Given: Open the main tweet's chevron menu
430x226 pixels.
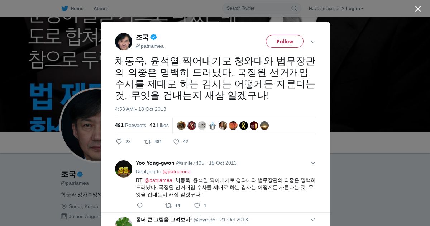Looking at the screenshot, I should (x=312, y=42).
